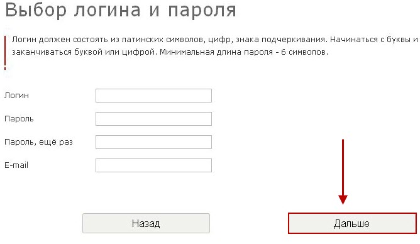Click into the Пароль input box
The height and width of the screenshot is (244, 420).
(x=153, y=119)
